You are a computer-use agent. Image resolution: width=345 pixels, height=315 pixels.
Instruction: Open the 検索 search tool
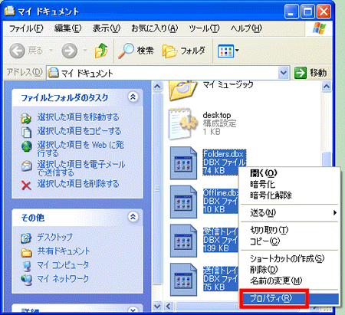pyautogui.click(x=136, y=51)
